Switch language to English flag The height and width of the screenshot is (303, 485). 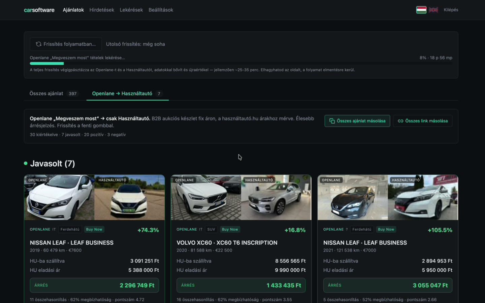(x=433, y=10)
